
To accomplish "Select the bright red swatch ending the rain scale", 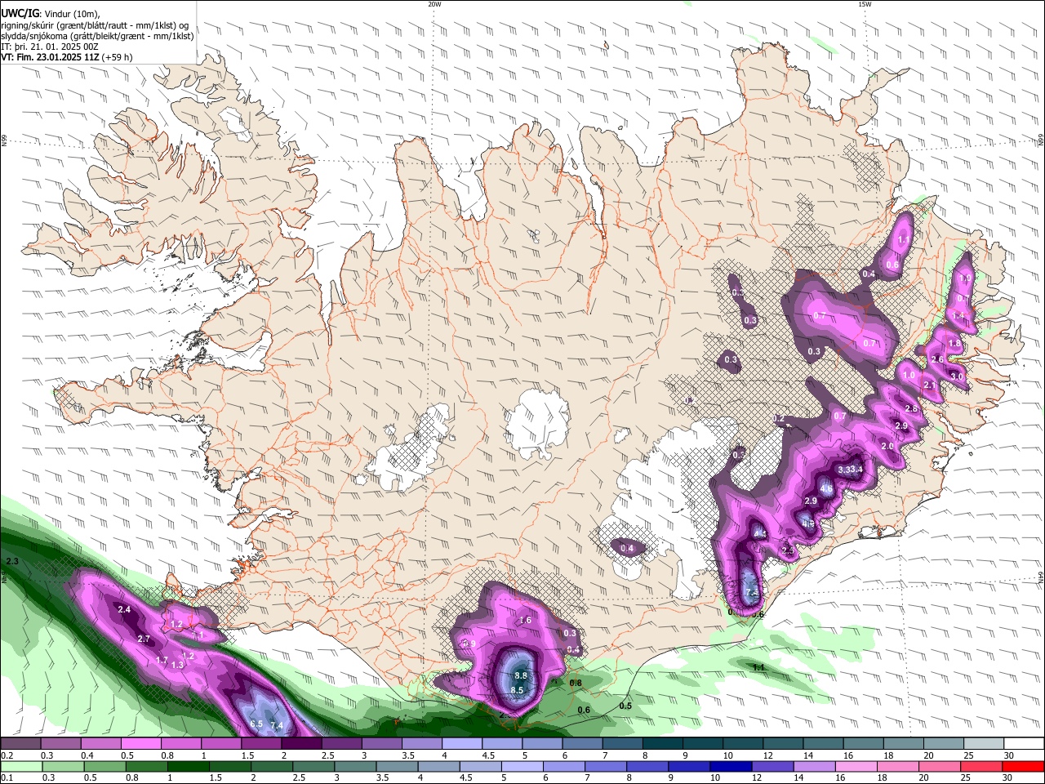I will pyautogui.click(x=1025, y=766).
